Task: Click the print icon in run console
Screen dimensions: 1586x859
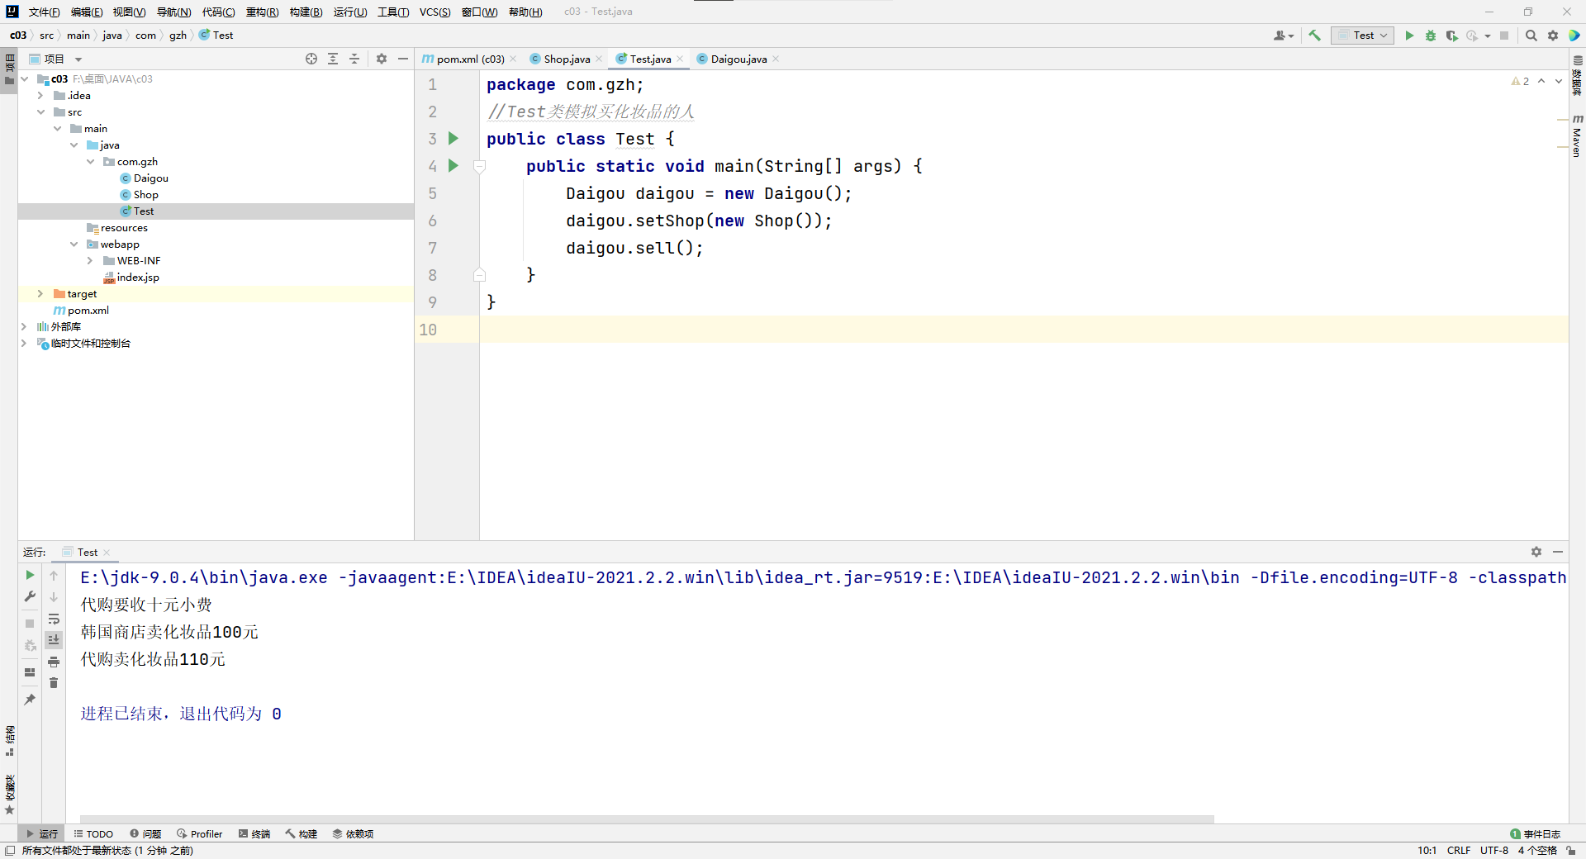Action: (54, 662)
